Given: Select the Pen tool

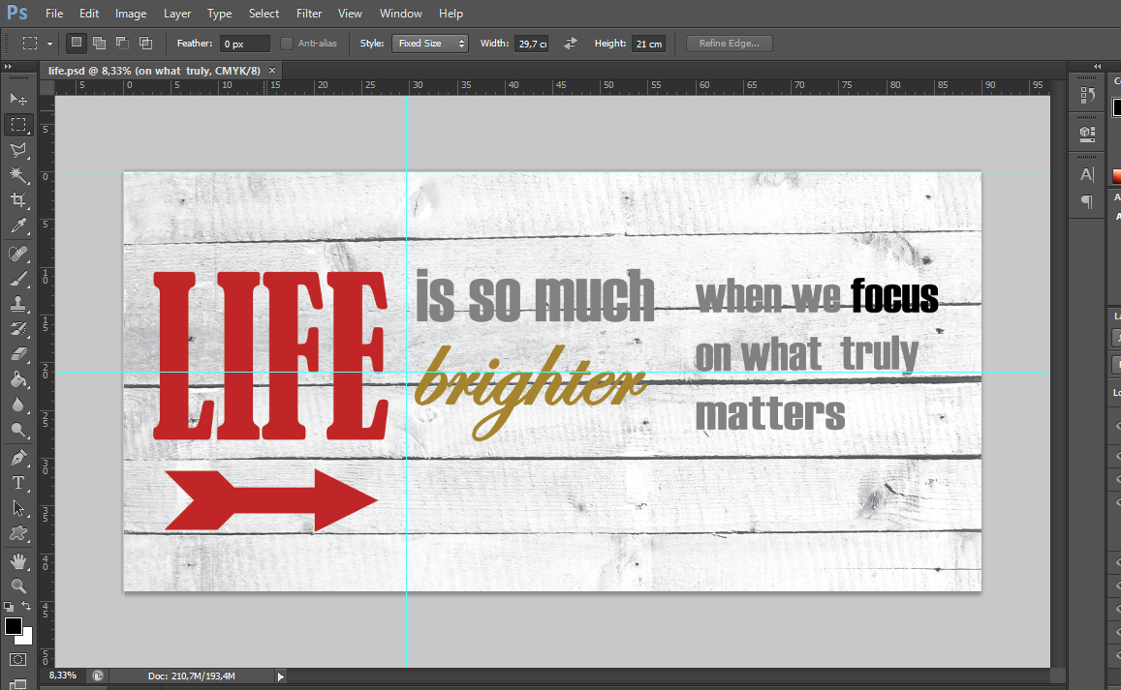Looking at the screenshot, I should [x=18, y=457].
